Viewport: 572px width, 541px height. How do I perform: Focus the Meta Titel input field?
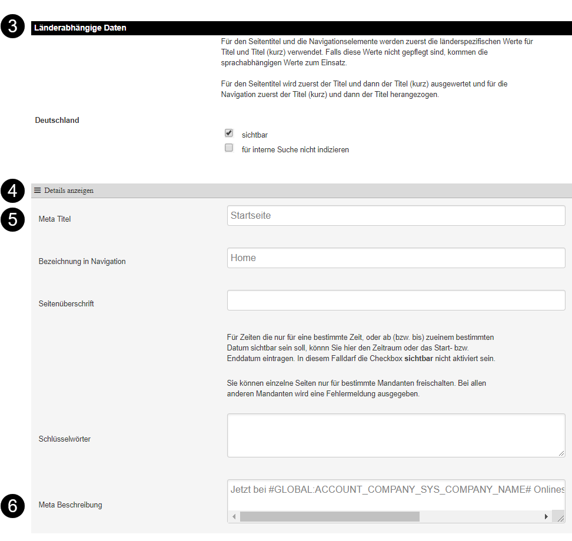(x=395, y=216)
